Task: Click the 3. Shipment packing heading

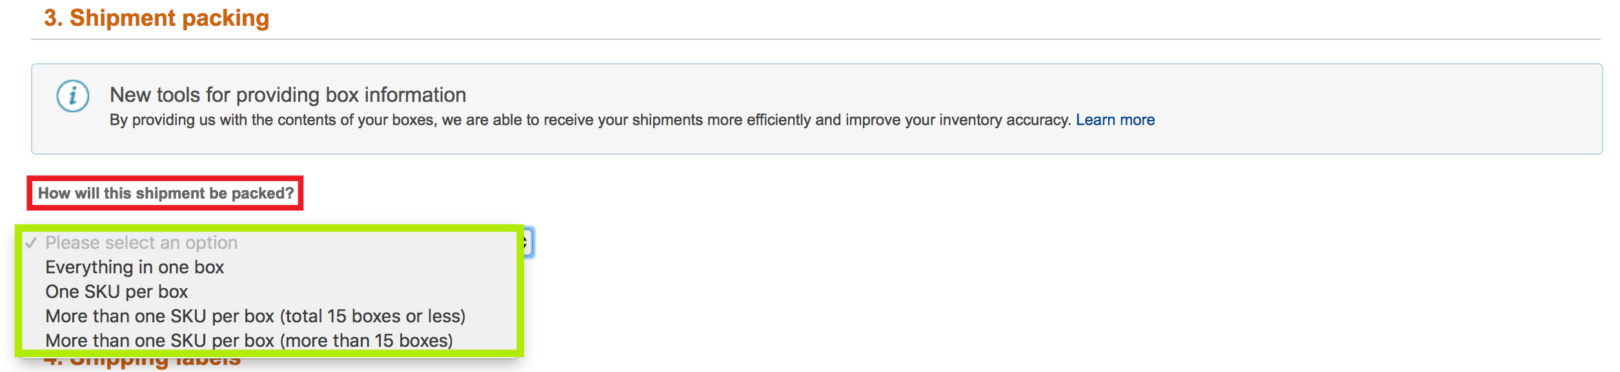Action: pyautogui.click(x=156, y=18)
